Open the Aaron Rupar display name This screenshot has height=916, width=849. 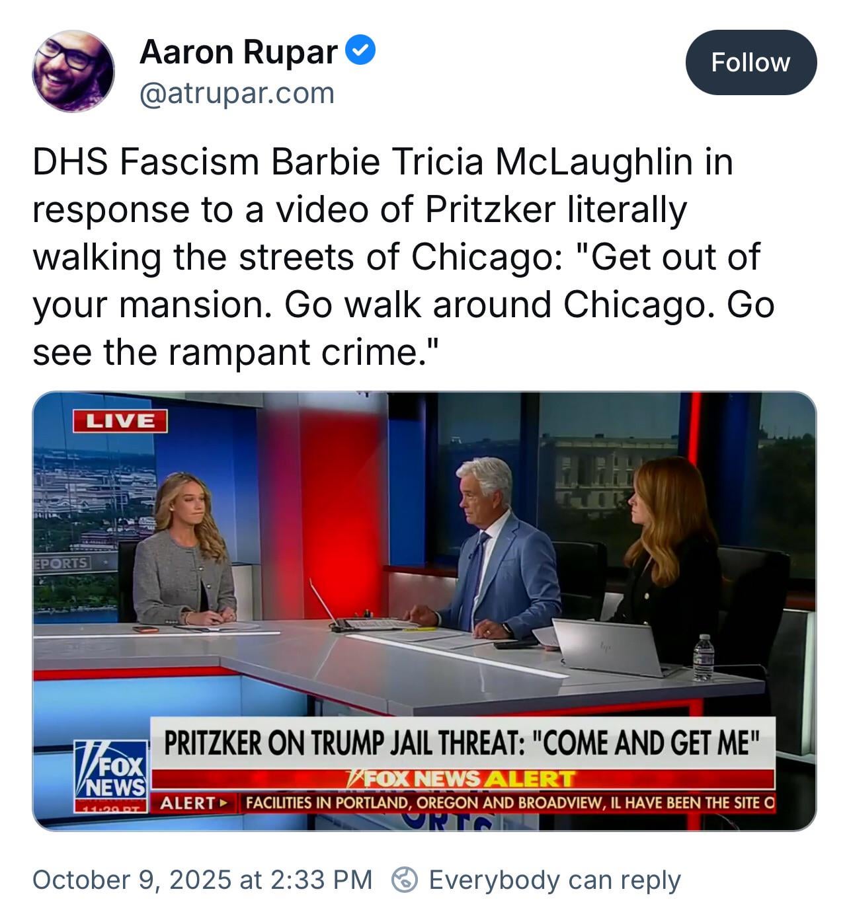(239, 52)
